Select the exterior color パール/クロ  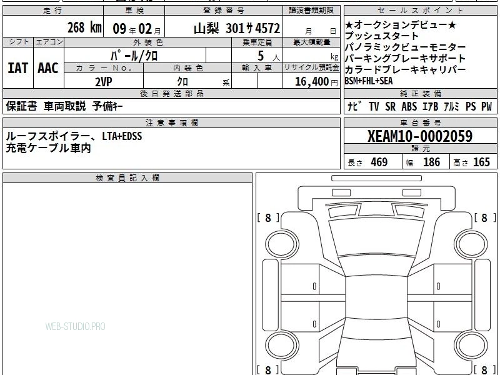(x=134, y=56)
